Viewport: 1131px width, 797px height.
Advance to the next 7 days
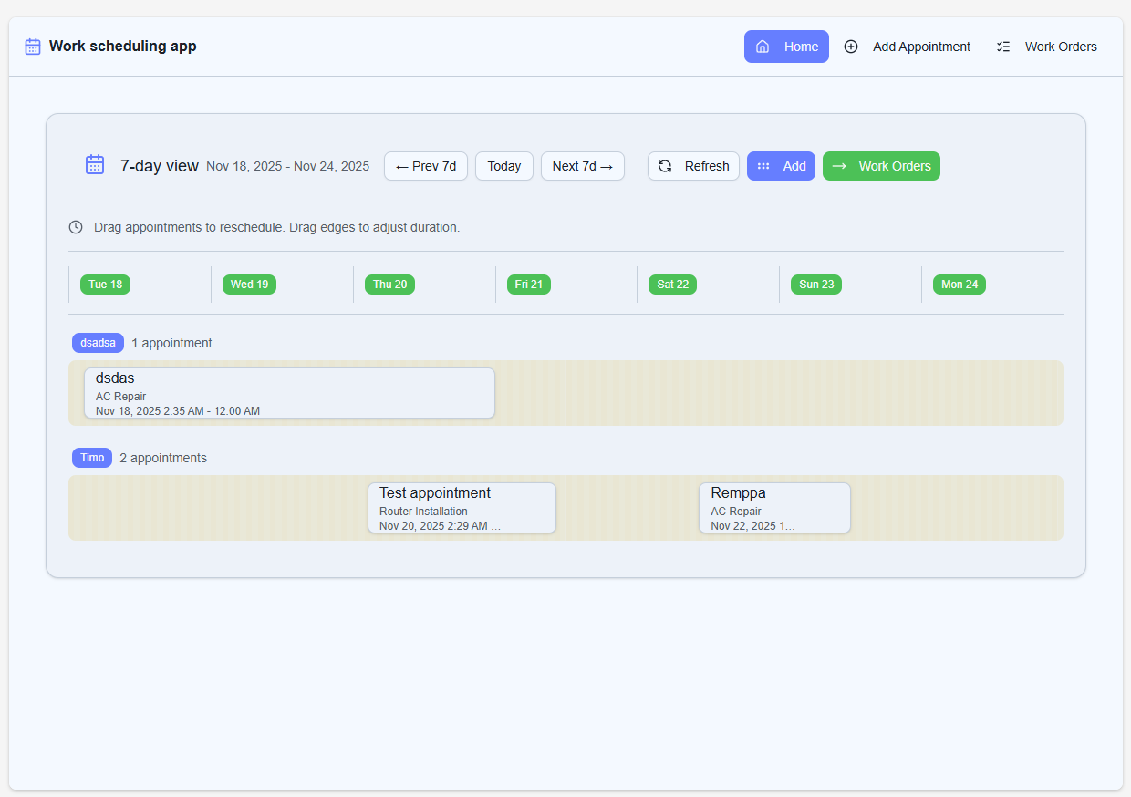(582, 166)
